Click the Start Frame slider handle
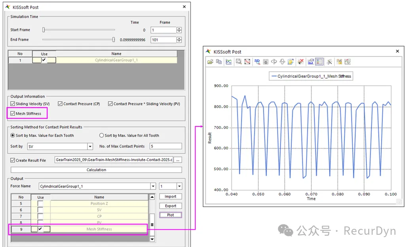 [44, 30]
